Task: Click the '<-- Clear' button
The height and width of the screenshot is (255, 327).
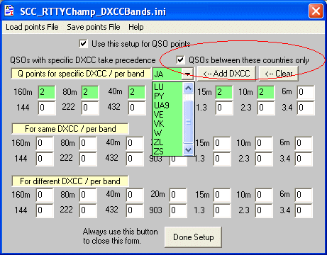Action: coord(279,74)
